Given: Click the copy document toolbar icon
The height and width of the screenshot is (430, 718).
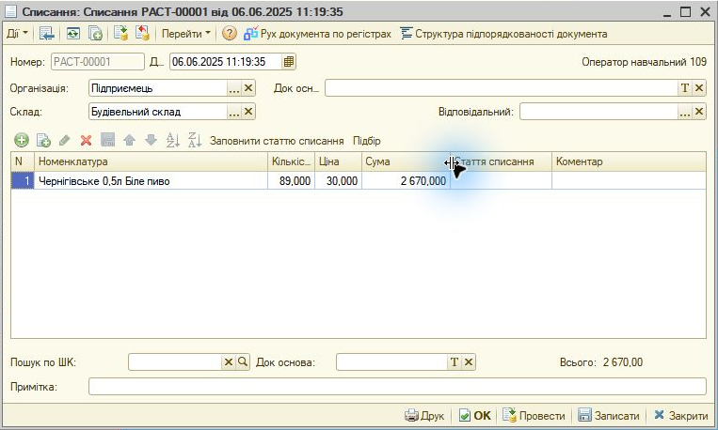Looking at the screenshot, I should click(x=95, y=34).
